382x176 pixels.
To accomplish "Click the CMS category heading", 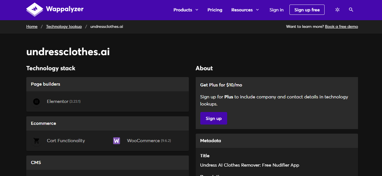I will pyautogui.click(x=36, y=163).
